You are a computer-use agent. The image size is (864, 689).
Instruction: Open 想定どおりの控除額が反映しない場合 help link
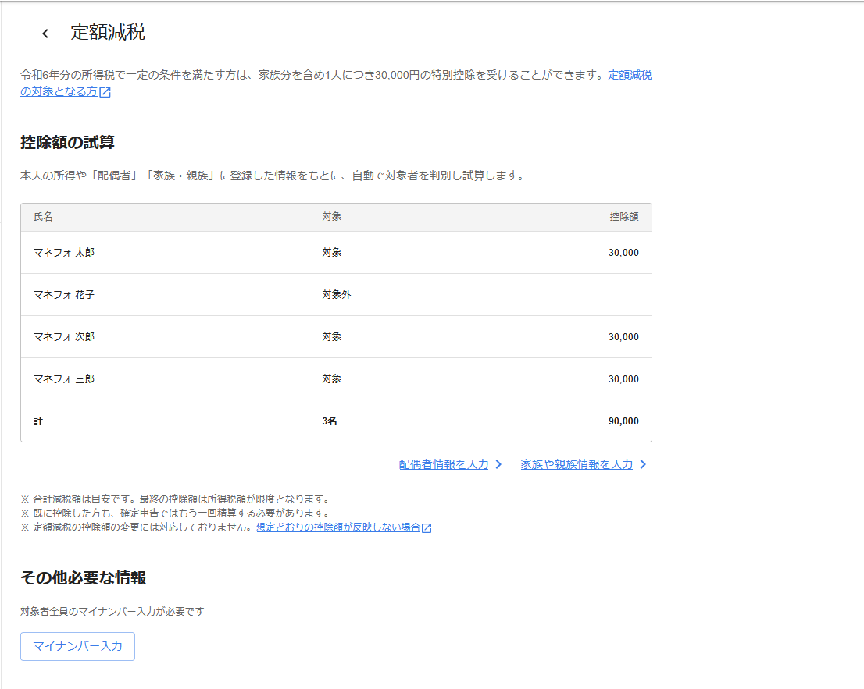coord(337,527)
